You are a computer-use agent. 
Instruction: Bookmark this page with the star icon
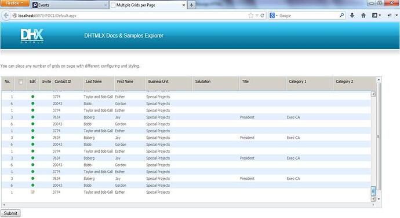click(251, 16)
